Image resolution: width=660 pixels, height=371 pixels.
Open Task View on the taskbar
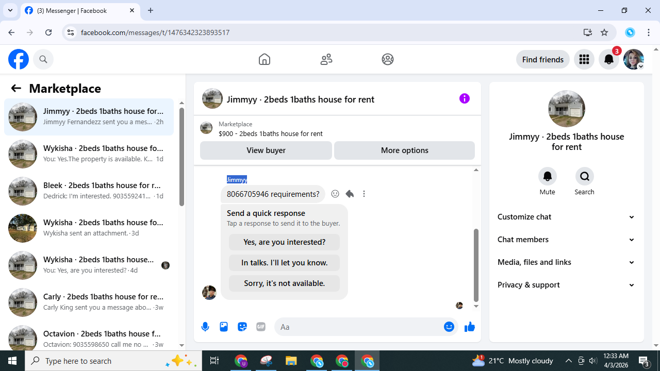click(x=214, y=361)
